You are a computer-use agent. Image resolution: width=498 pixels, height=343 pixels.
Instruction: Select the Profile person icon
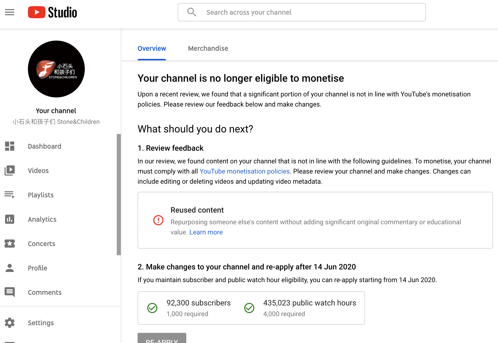coord(10,268)
